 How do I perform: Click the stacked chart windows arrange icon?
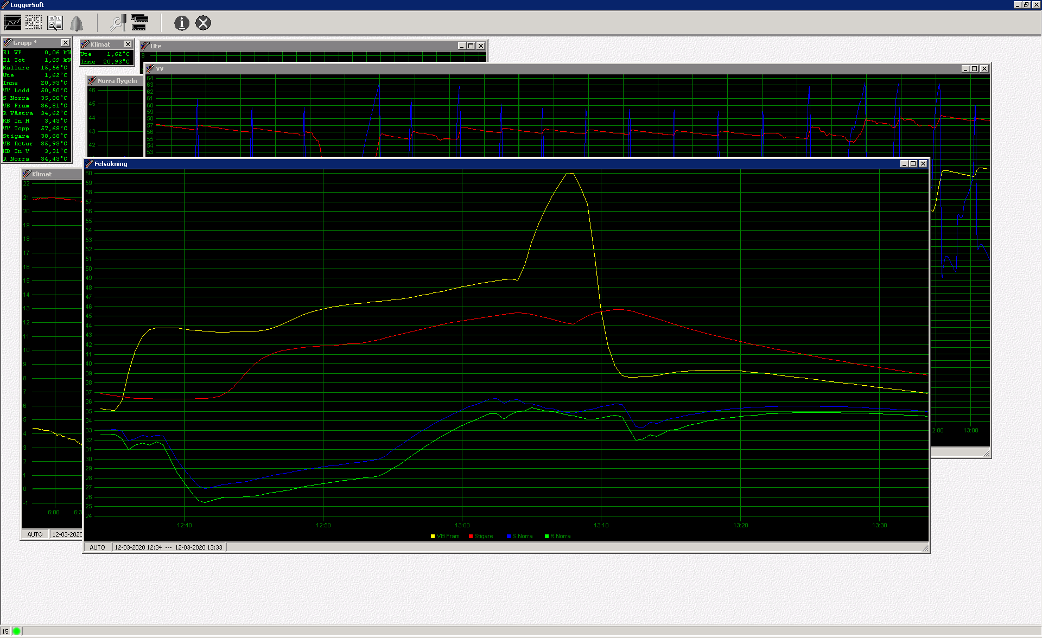click(x=139, y=23)
